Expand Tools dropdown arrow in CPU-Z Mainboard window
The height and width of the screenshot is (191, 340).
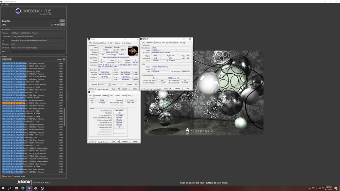171,89
